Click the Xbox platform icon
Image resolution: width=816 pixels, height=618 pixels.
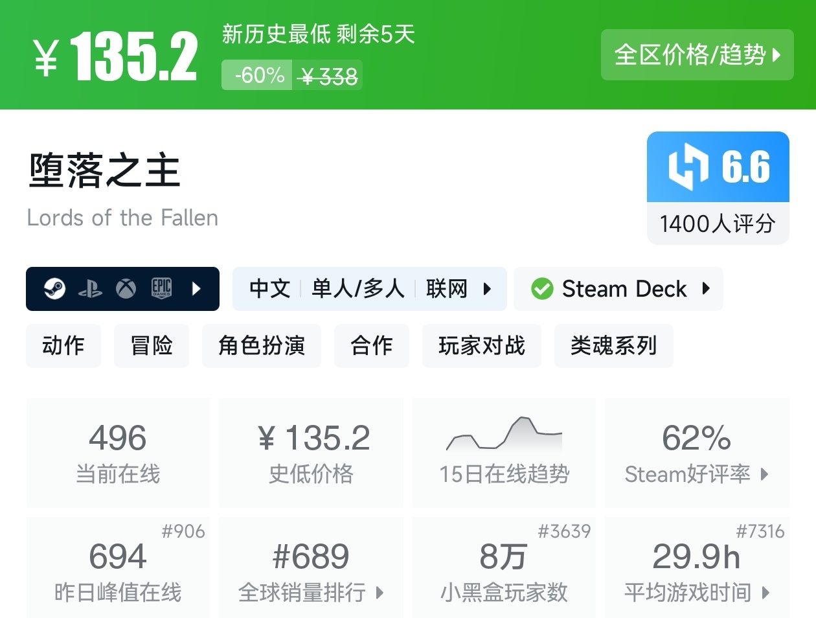tap(126, 288)
